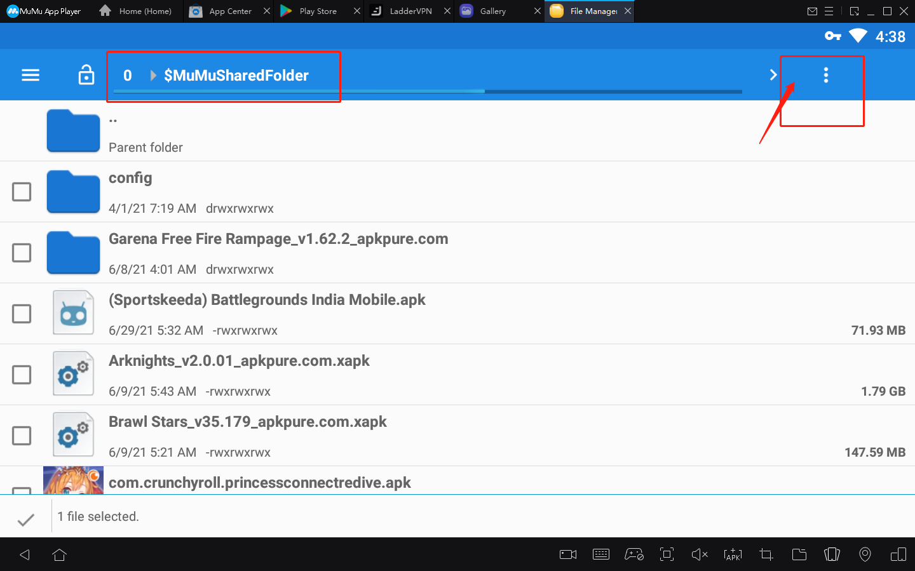915x571 pixels.
Task: Open Garena Free Fire Rampage folder icon
Action: click(73, 253)
